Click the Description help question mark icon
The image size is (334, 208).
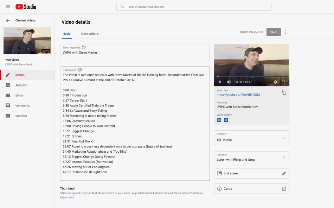pyautogui.click(x=80, y=70)
